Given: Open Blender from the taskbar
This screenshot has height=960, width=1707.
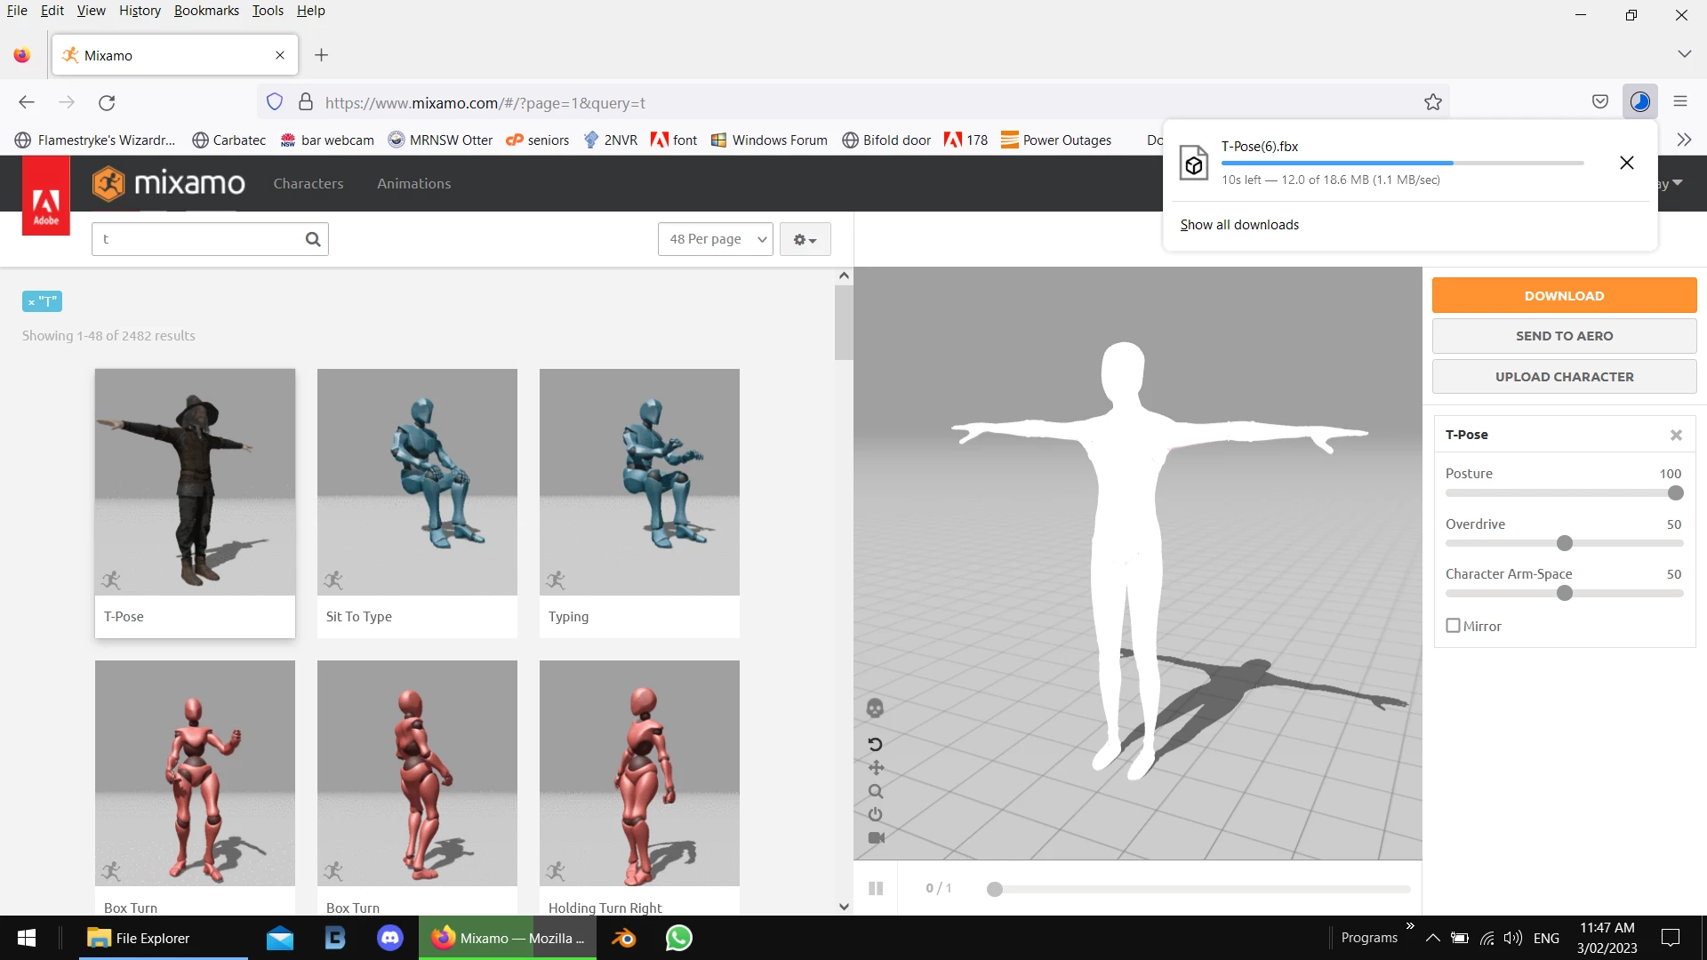Looking at the screenshot, I should pyautogui.click(x=623, y=938).
